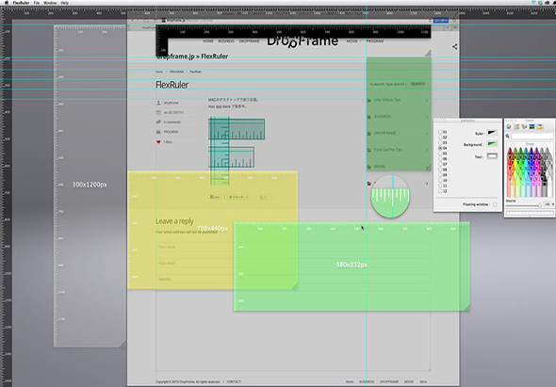The width and height of the screenshot is (556, 387).
Task: Open PROGRAM in site navigation
Action: tap(374, 41)
